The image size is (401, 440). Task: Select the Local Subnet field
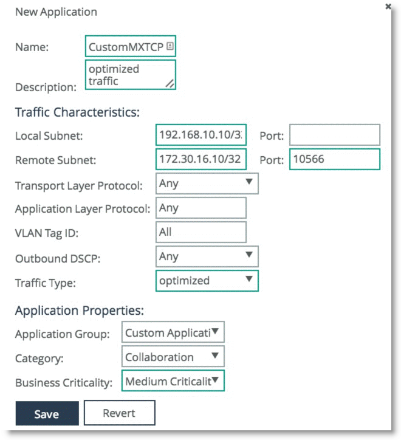(x=201, y=135)
